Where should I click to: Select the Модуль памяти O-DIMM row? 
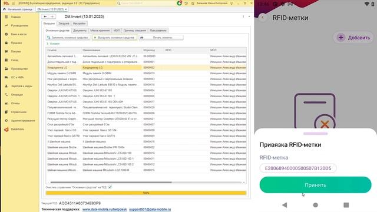(x=146, y=73)
